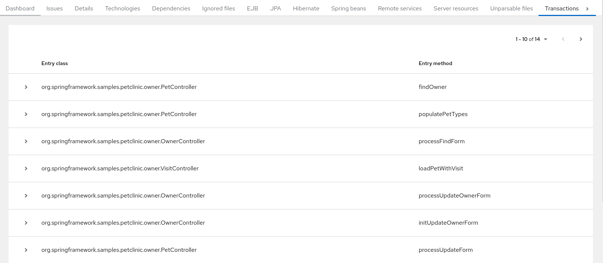Select the Unparsable files tab
Image resolution: width=603 pixels, height=263 pixels.
(x=511, y=8)
